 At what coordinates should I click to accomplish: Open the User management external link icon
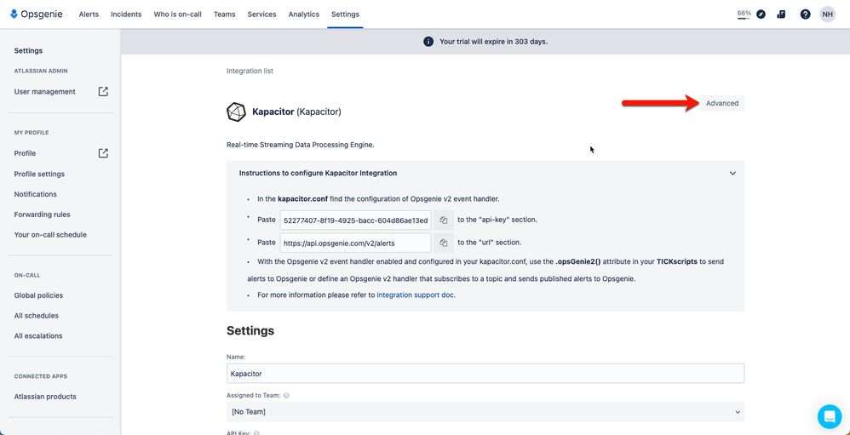click(103, 92)
